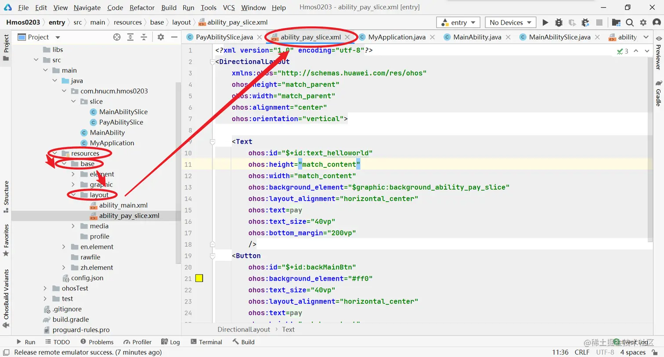This screenshot has height=357, width=664.
Task: Open OhosBuild Variants tool window
Action: pyautogui.click(x=6, y=299)
